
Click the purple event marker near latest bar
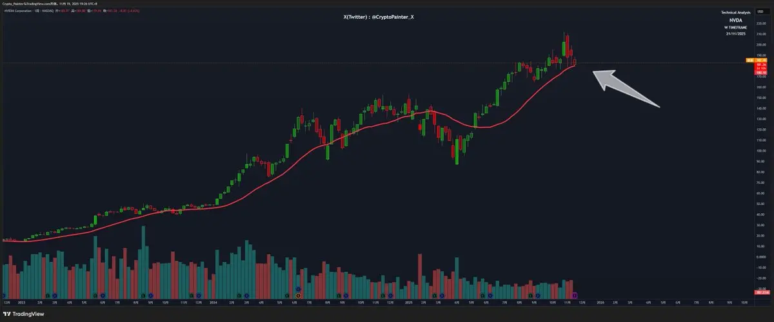(x=575, y=295)
